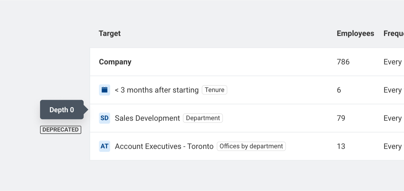Open Account Executives - Toronto target
This screenshot has width=404, height=191.
click(164, 146)
